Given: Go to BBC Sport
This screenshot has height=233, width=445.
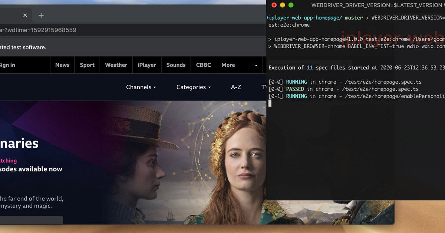Looking at the screenshot, I should 87,65.
